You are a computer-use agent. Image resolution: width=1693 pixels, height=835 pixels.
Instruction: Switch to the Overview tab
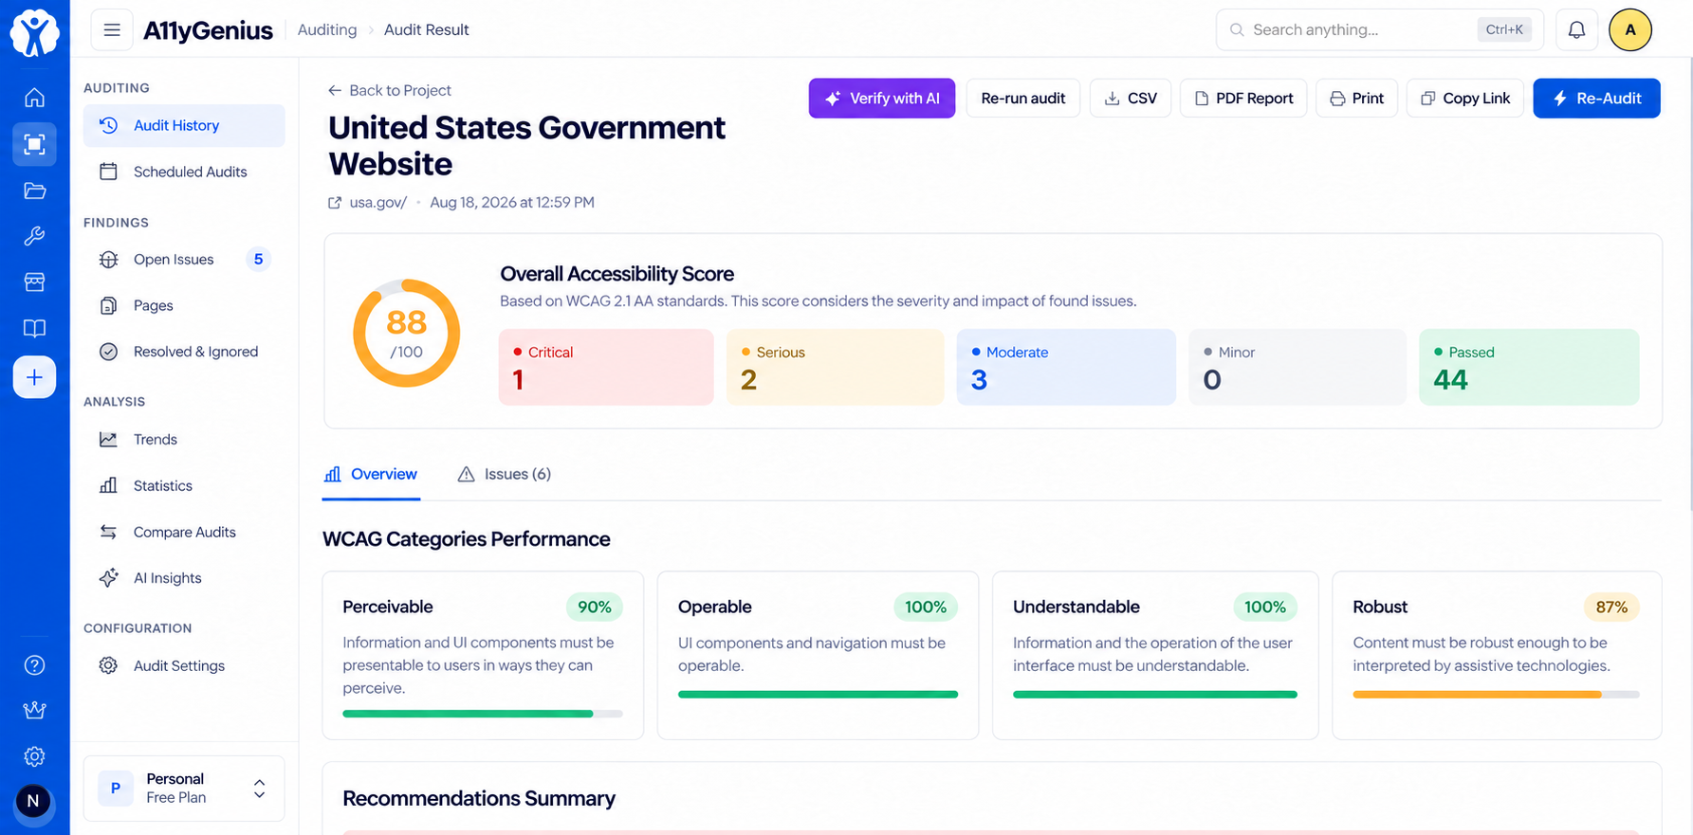pyautogui.click(x=371, y=475)
